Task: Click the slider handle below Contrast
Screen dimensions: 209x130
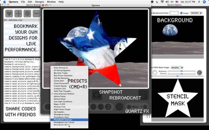Action: pyautogui.click(x=177, y=76)
